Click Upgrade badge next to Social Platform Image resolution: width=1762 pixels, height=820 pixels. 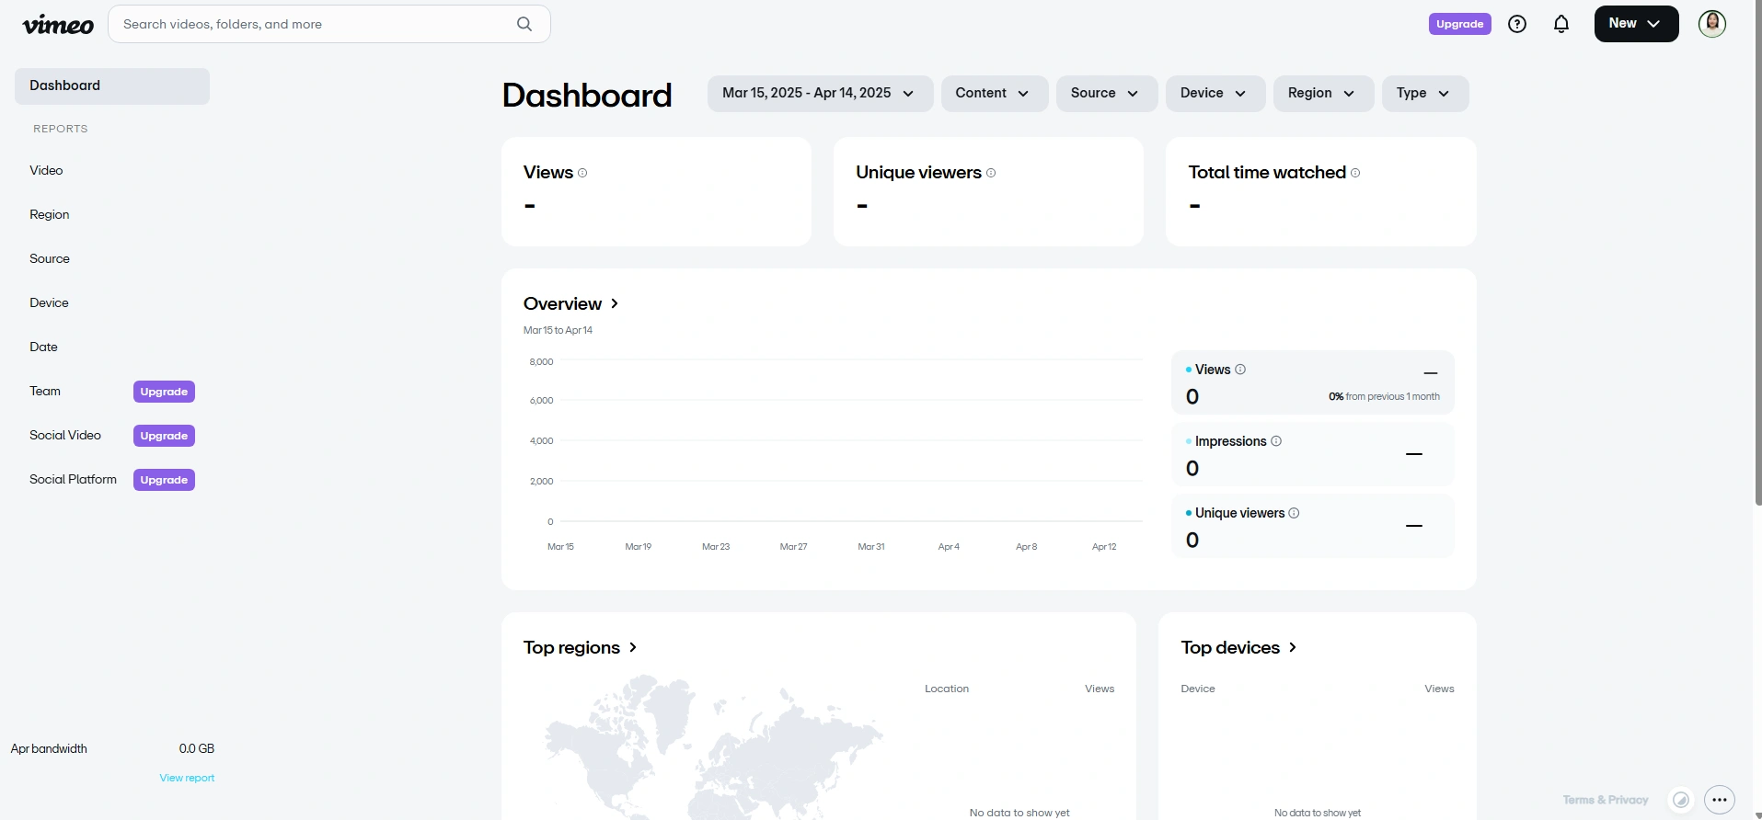164,480
